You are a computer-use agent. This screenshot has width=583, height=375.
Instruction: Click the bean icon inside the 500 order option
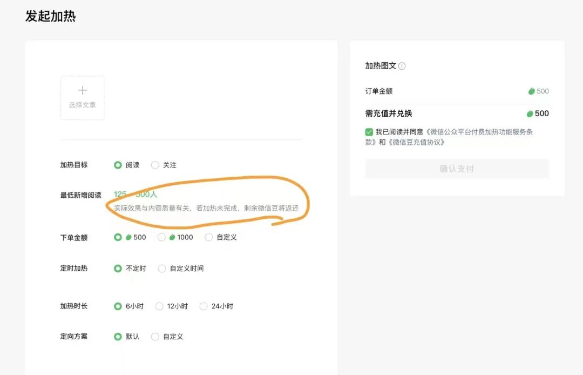click(x=127, y=237)
